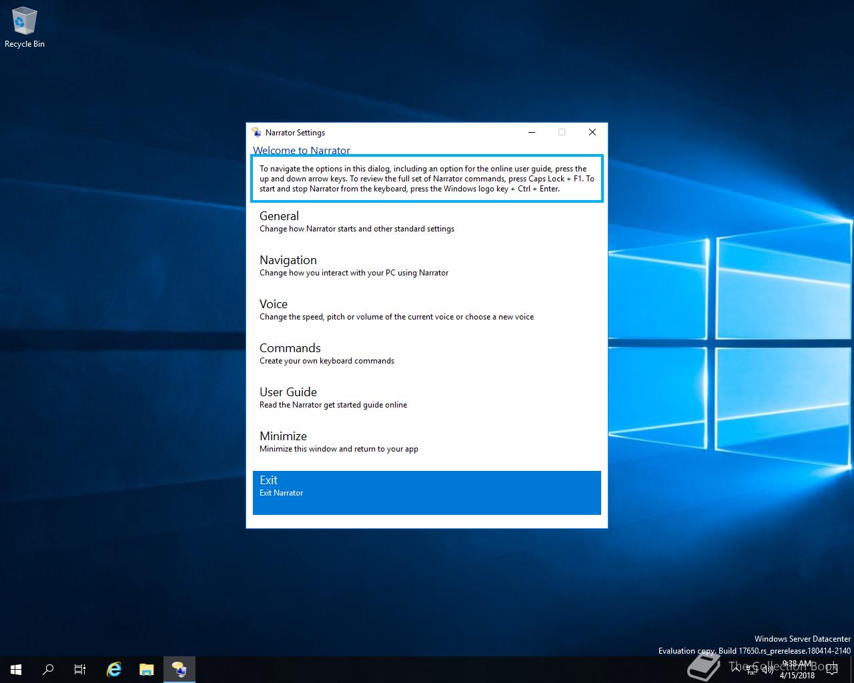Click the Windows Start button
Screen dimensions: 854x683
tap(16, 669)
